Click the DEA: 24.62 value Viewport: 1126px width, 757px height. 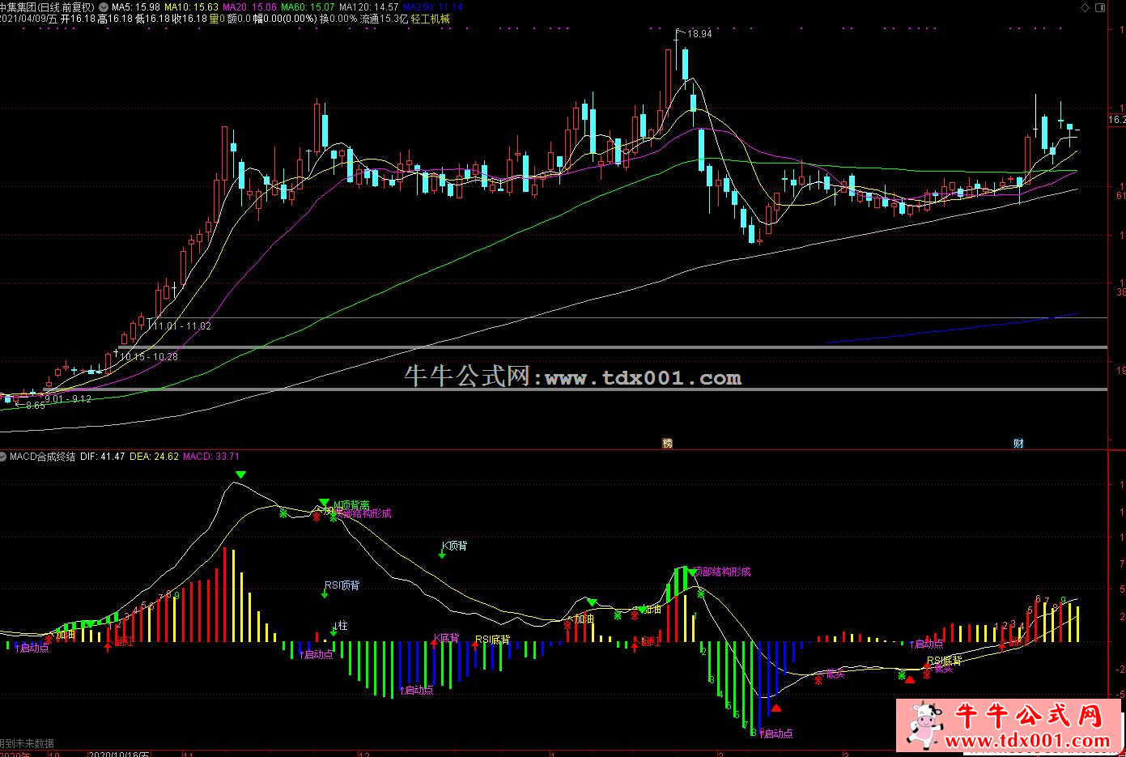click(x=154, y=457)
